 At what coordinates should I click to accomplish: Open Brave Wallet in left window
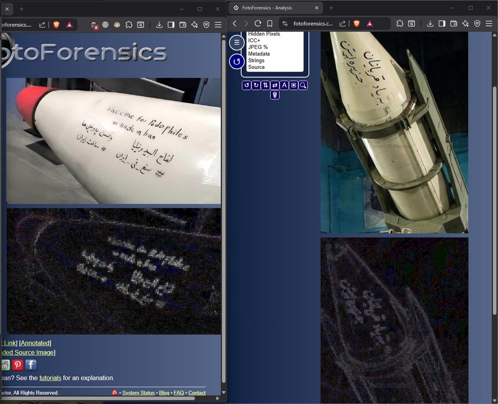[x=183, y=25]
